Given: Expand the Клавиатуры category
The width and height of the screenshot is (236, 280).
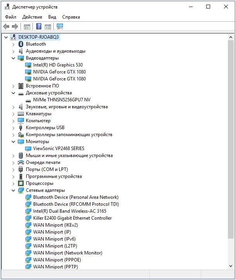Looking at the screenshot, I should coord(14,114).
